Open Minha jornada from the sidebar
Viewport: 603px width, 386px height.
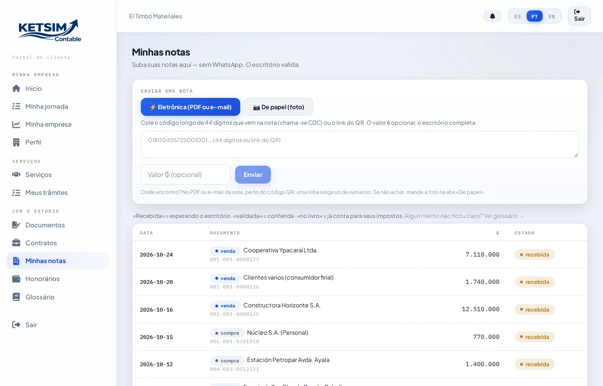pos(58,106)
